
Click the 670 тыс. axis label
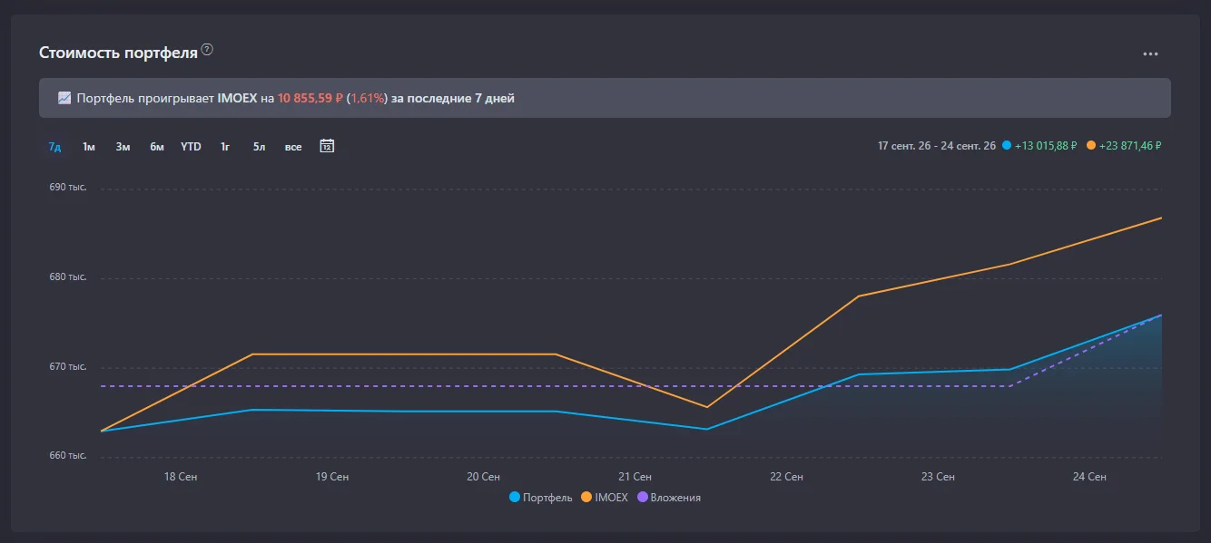tap(68, 367)
